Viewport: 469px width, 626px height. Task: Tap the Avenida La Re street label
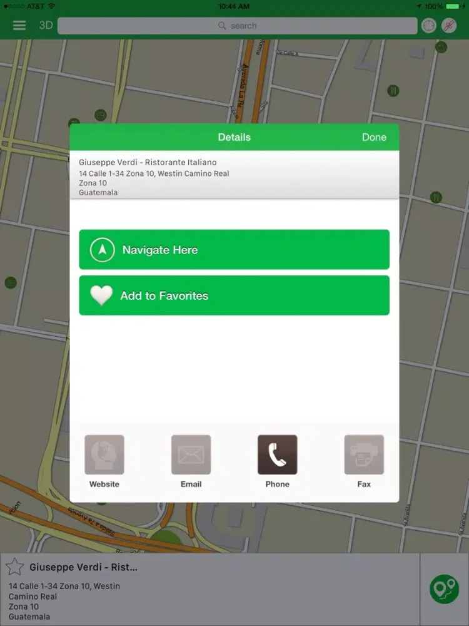click(242, 86)
